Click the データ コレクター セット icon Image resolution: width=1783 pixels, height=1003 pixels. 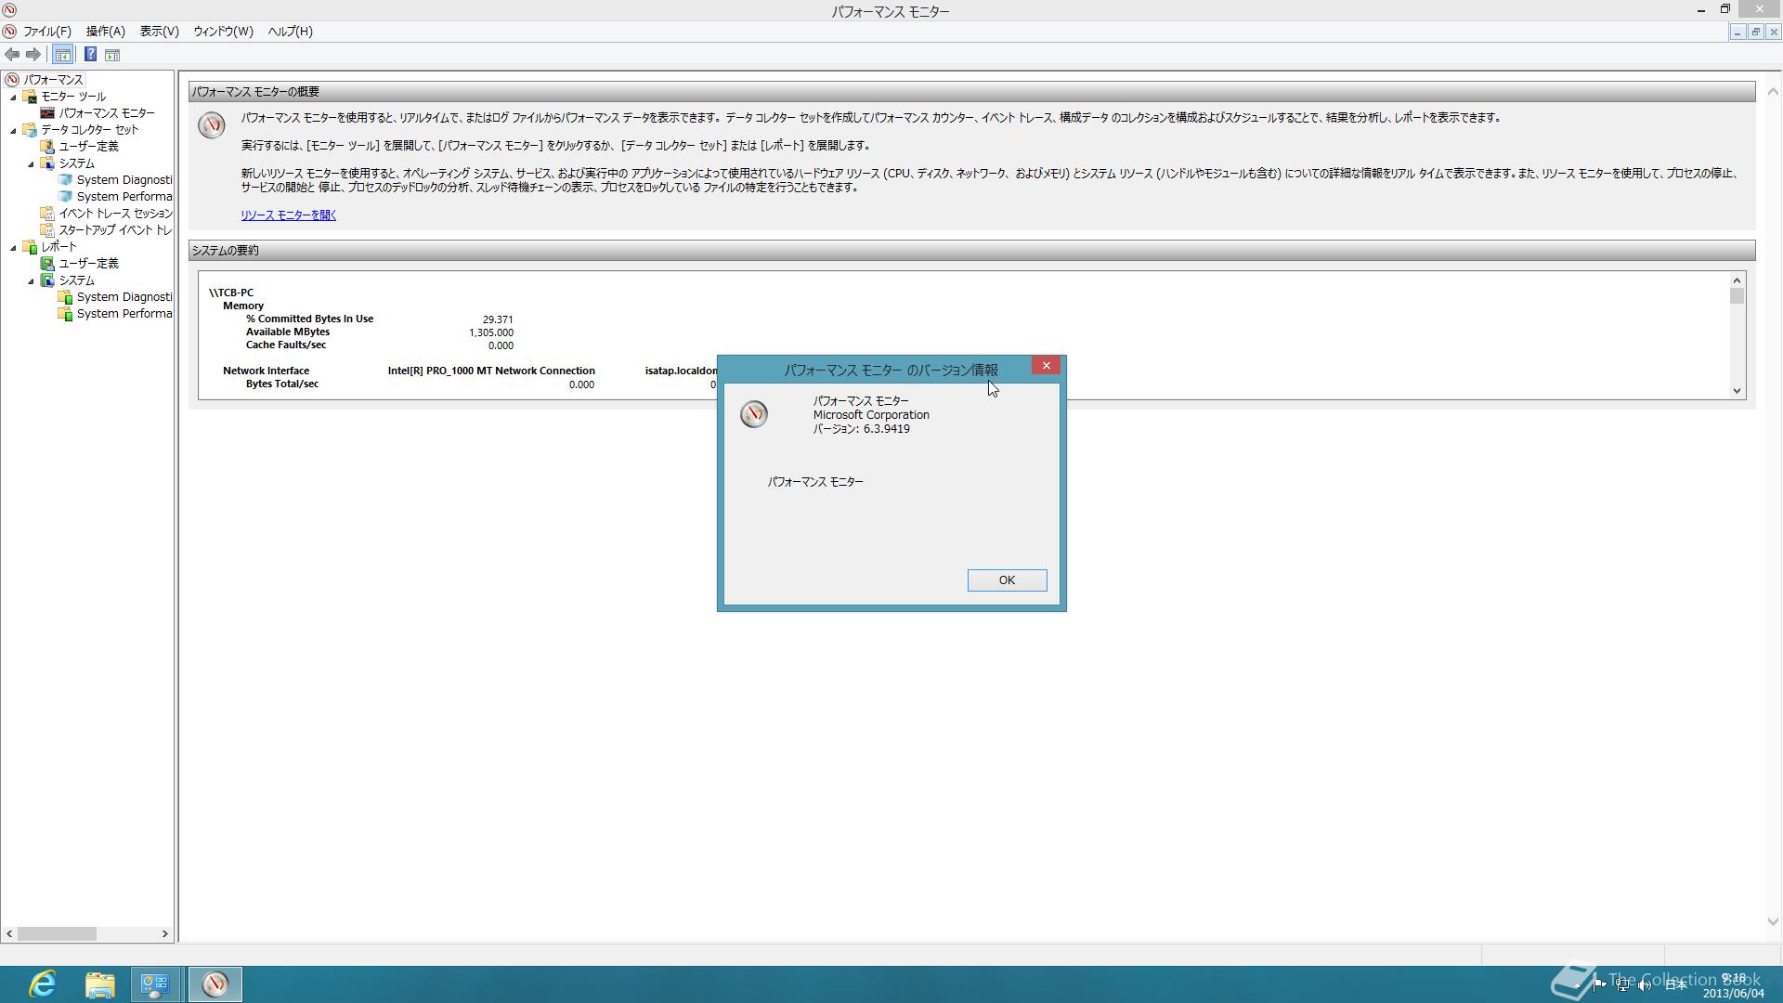30,130
